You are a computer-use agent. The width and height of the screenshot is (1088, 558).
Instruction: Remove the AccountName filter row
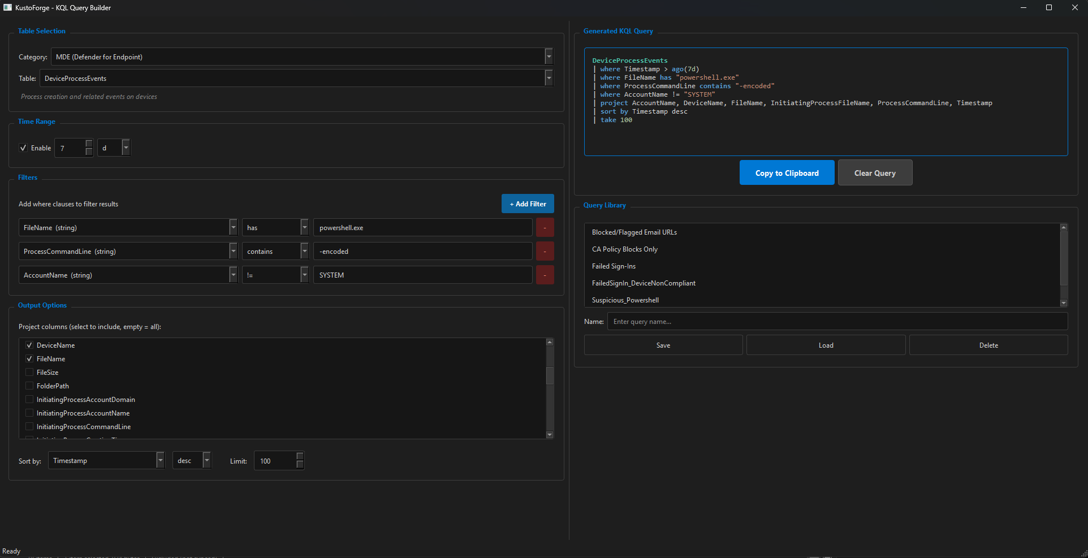pos(545,275)
